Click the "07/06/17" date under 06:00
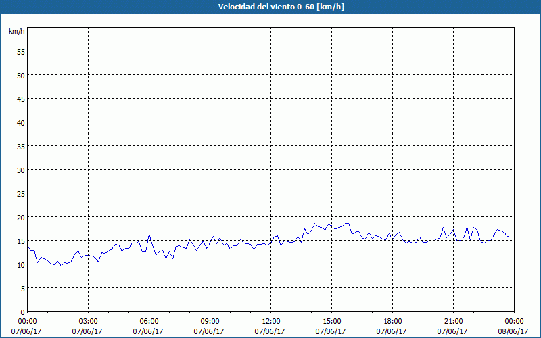541x338 pixels. pyautogui.click(x=148, y=331)
